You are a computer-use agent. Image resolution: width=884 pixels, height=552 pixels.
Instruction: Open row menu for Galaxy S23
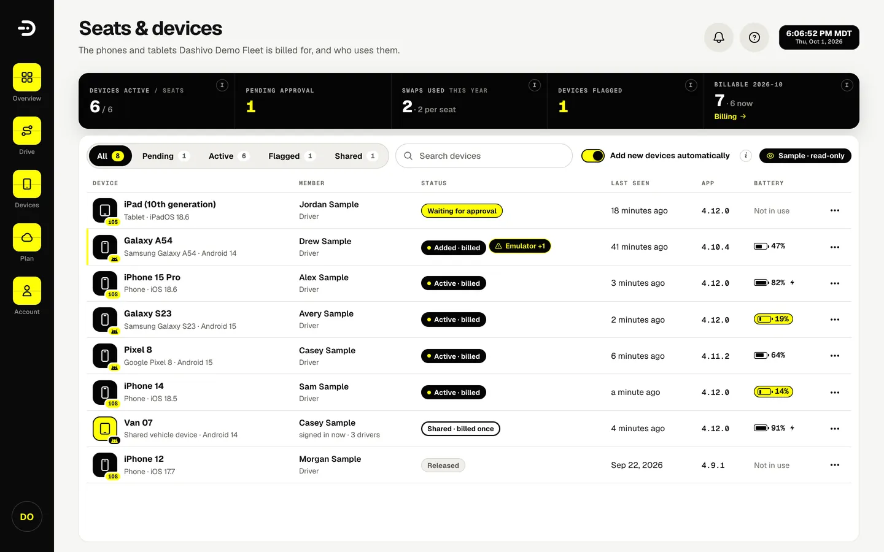click(835, 320)
